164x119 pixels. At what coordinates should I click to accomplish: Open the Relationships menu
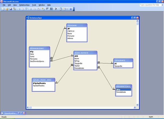point(24,5)
